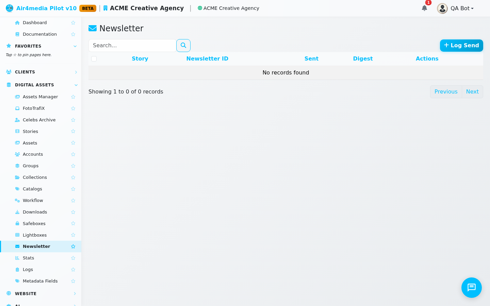Open the chat bubble widget
Screen dimensions: 490x306
[x=472, y=288]
